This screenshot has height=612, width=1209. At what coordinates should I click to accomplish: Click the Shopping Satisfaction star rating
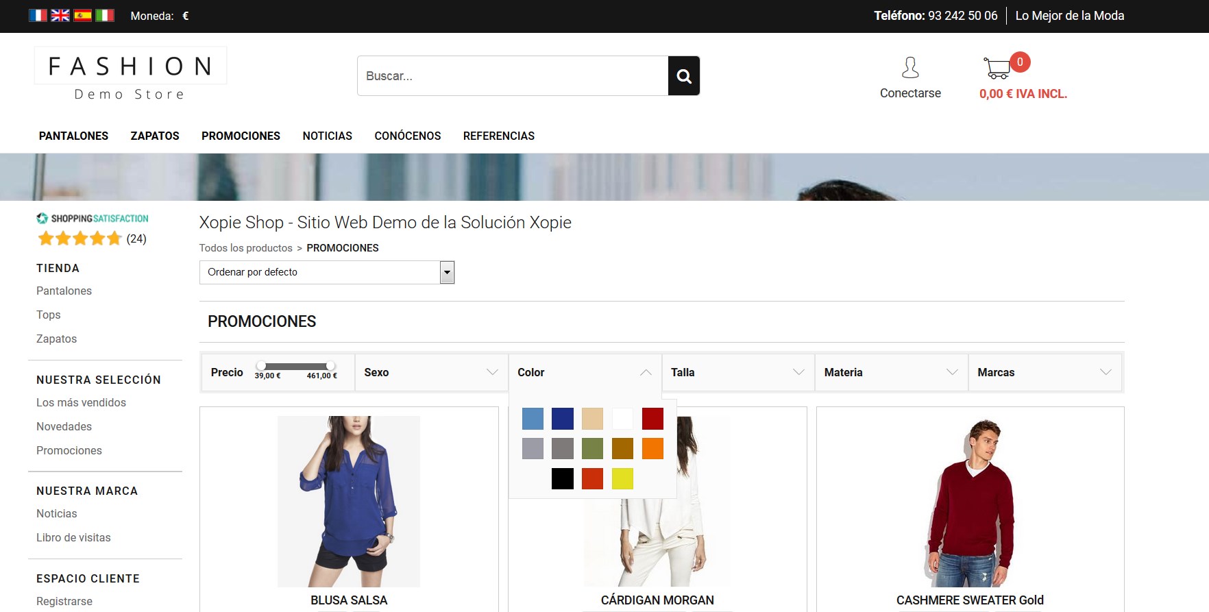click(x=80, y=238)
